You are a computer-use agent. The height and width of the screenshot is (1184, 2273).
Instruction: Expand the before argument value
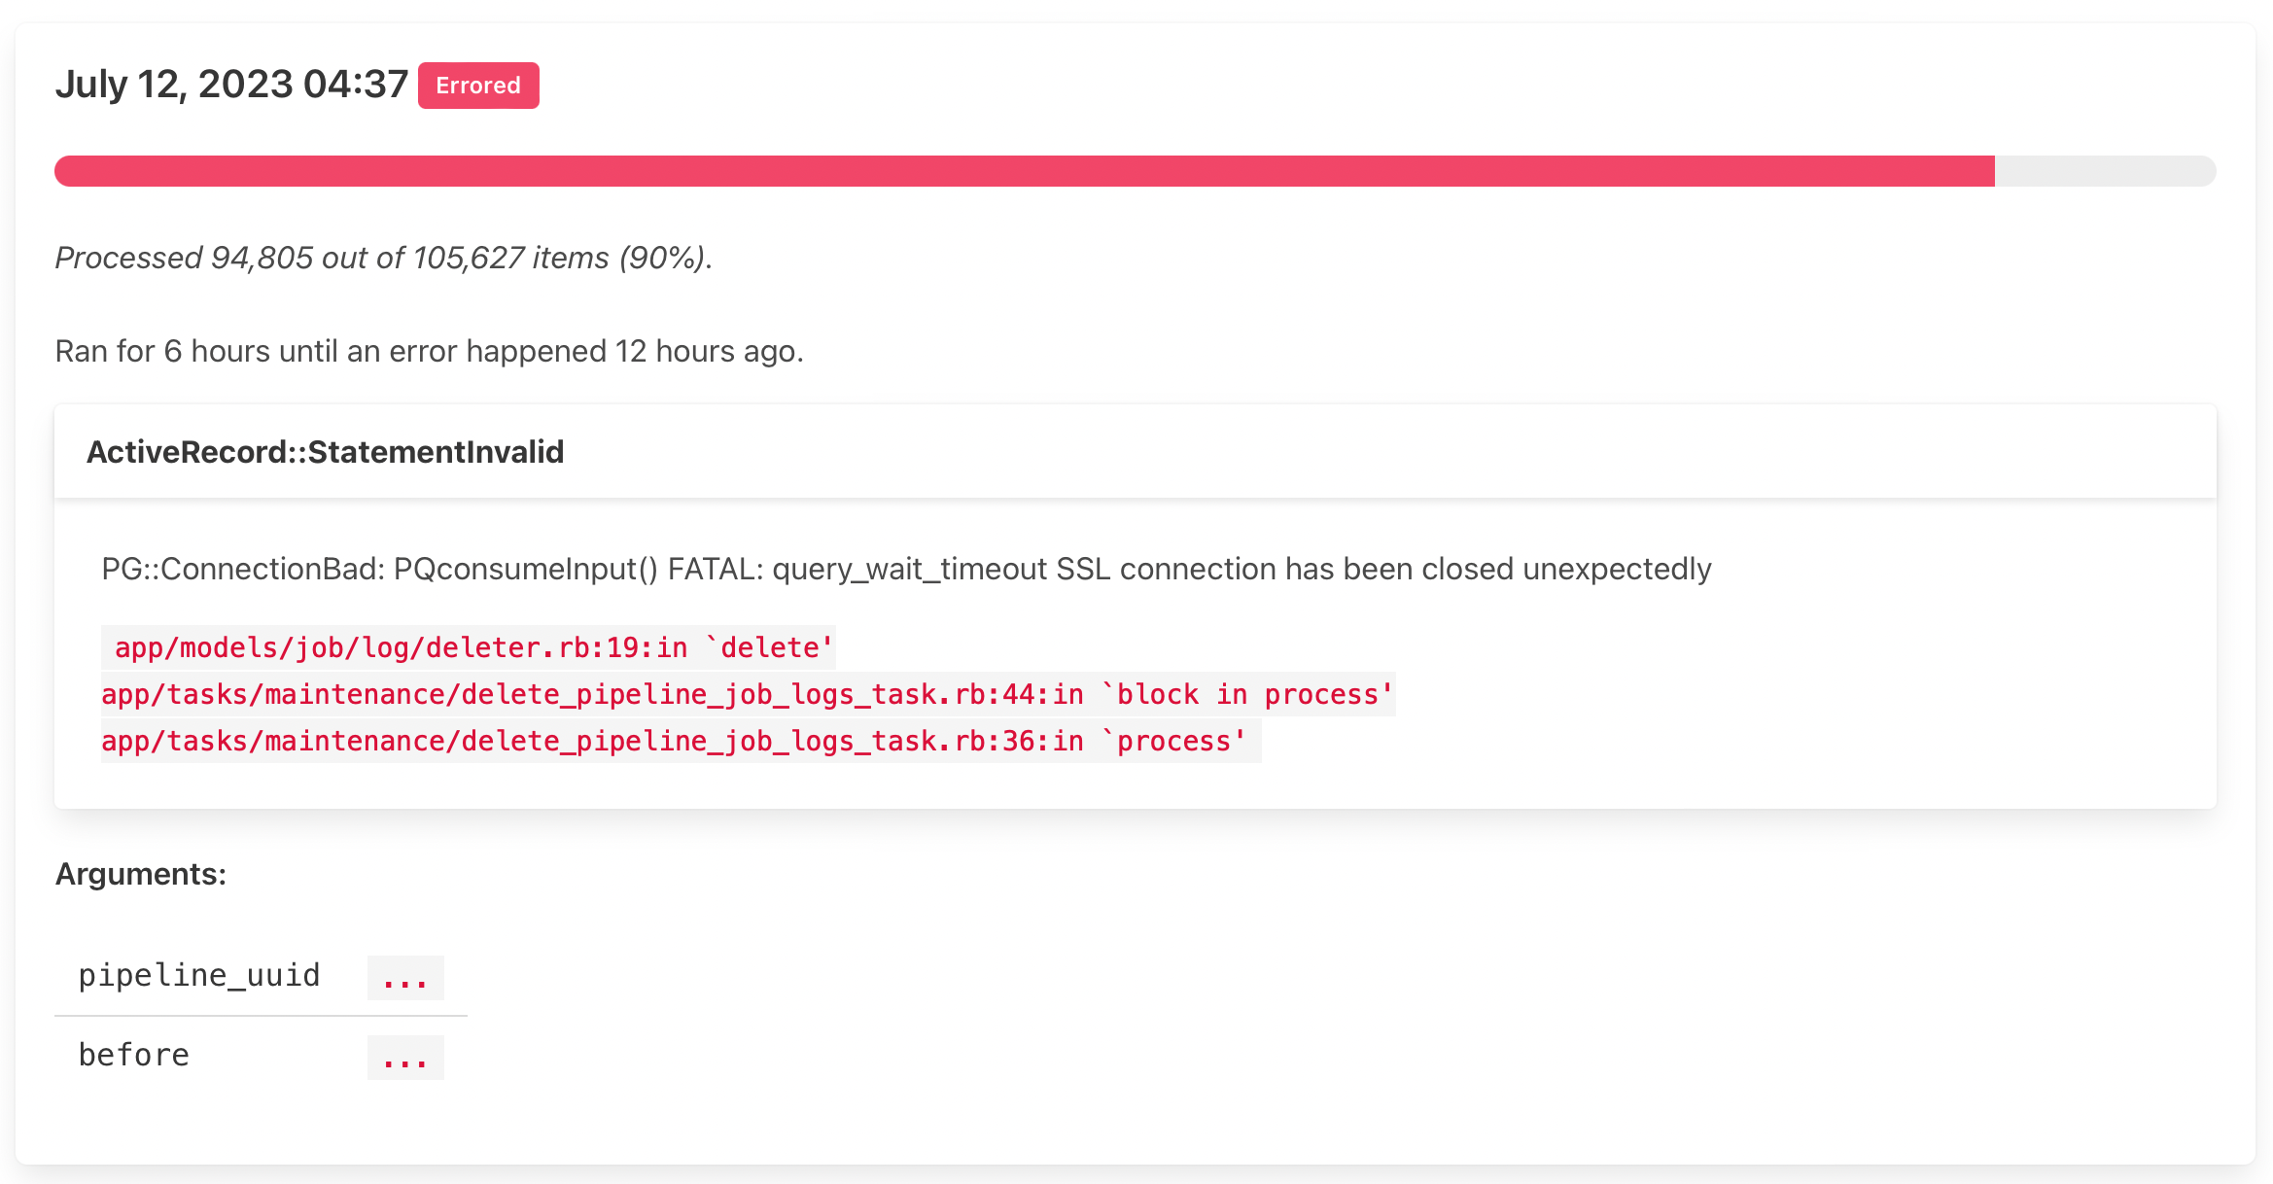coord(405,1056)
